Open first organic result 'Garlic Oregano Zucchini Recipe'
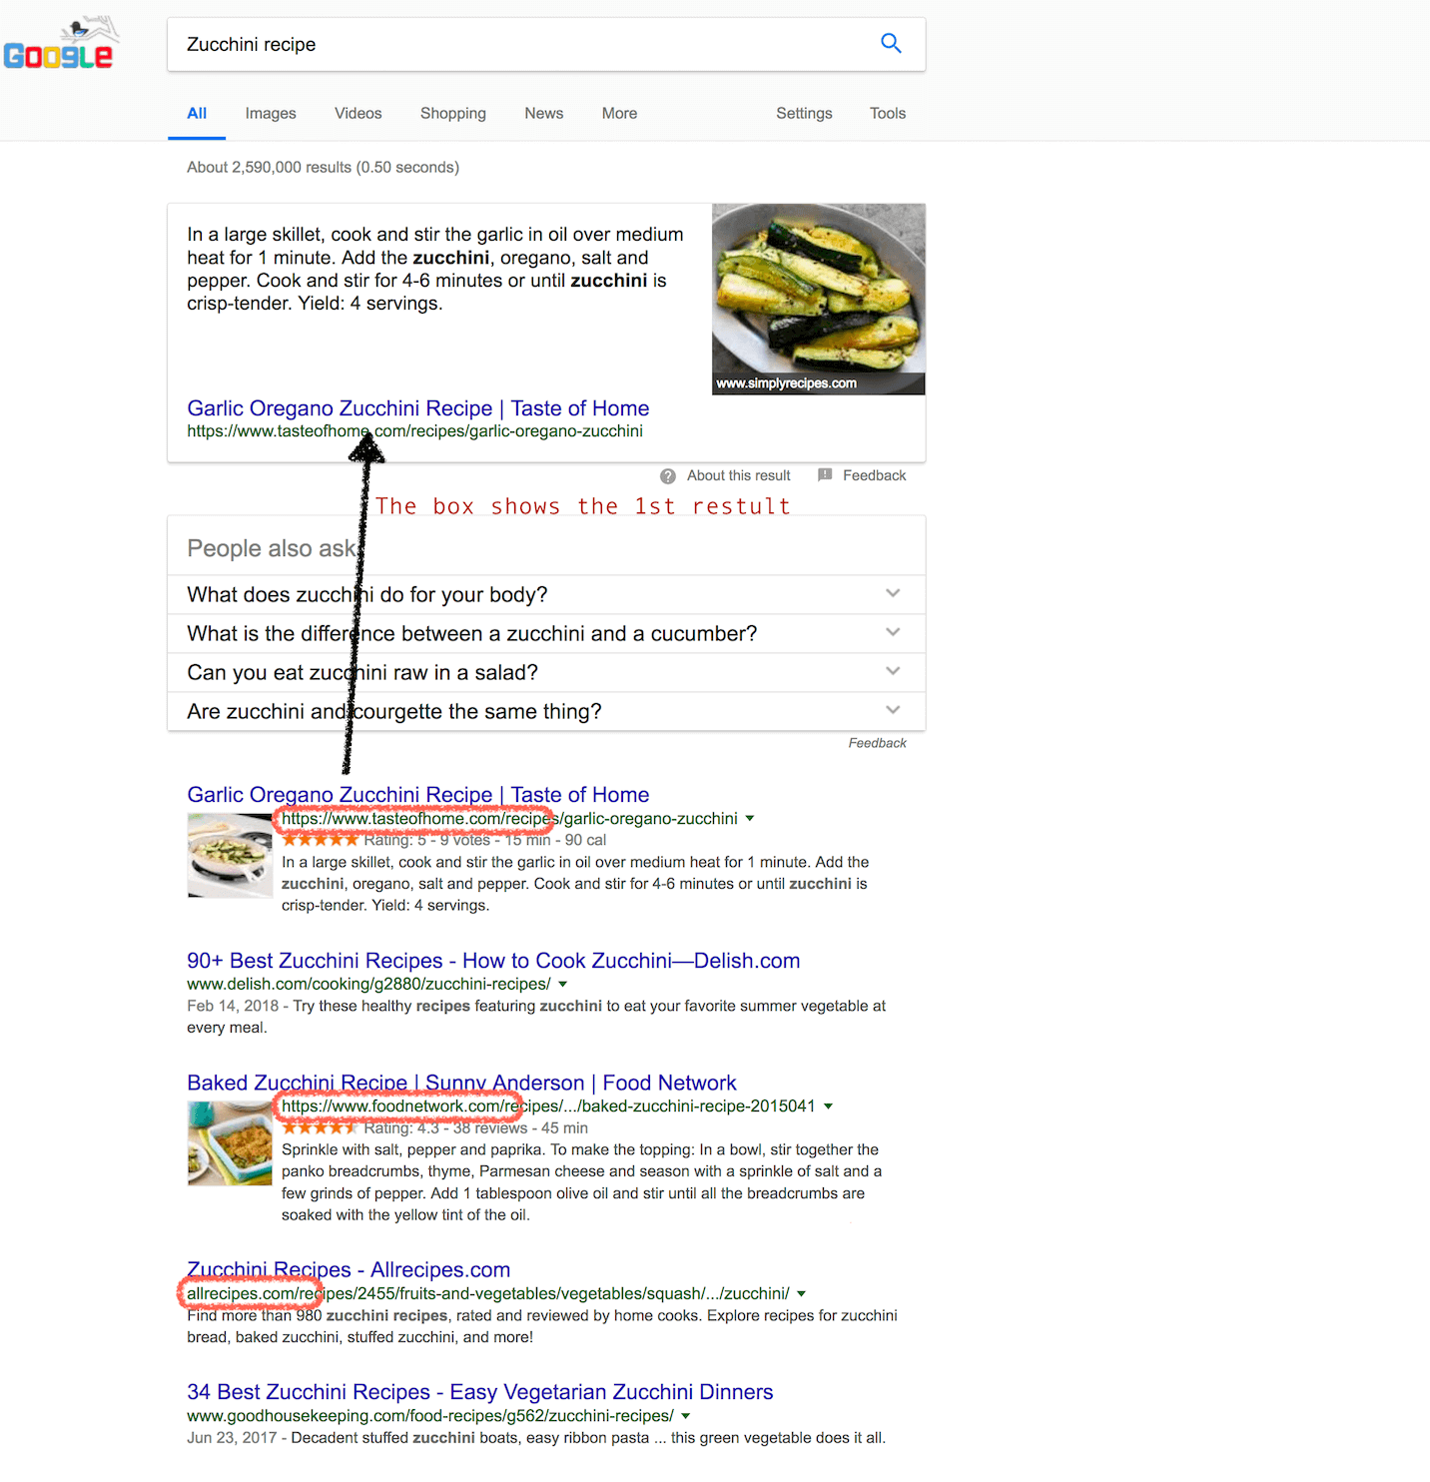Screen dimensions: 1430x1482 [x=418, y=795]
